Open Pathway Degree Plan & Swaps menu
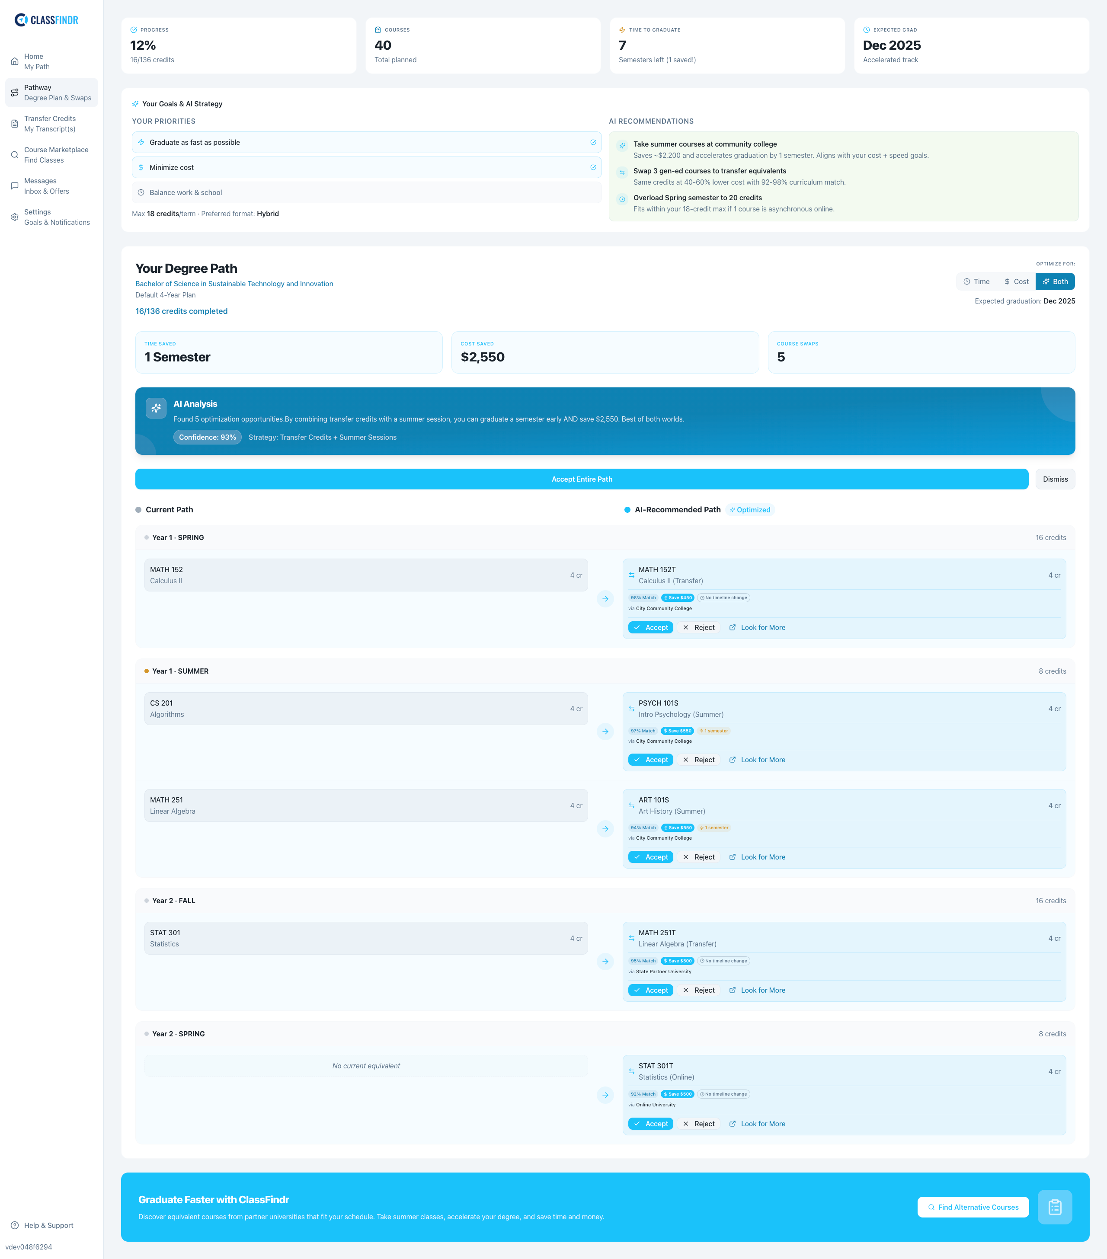Image resolution: width=1107 pixels, height=1259 pixels. coord(52,93)
